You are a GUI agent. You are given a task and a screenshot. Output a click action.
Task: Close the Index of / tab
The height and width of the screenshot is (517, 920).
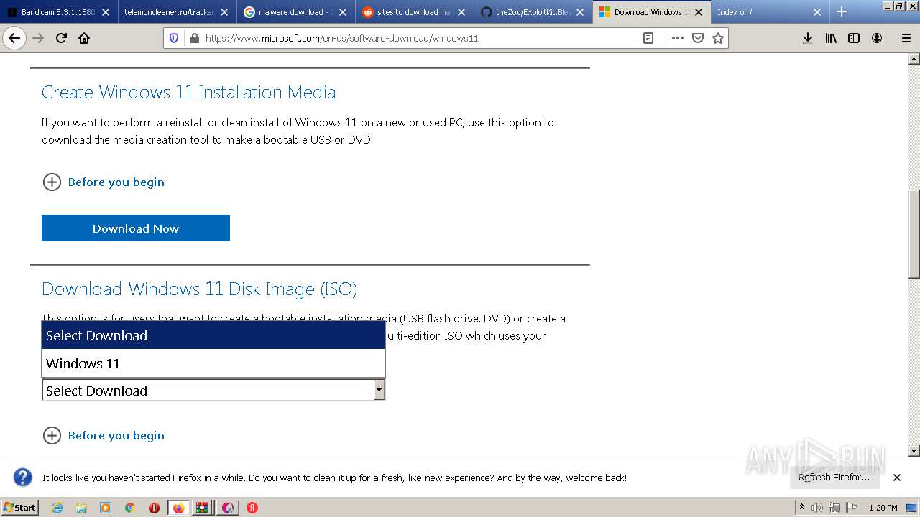coord(817,12)
